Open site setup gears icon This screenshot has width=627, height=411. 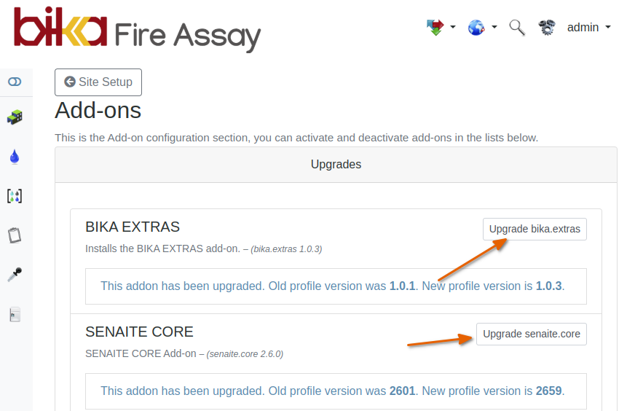tap(547, 28)
